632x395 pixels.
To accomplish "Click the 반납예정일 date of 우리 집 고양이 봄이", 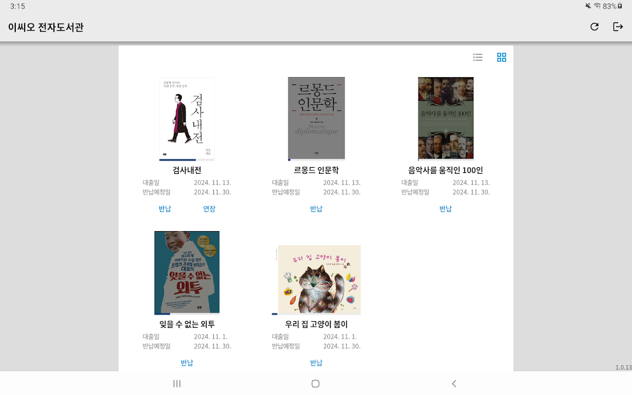I will coord(342,346).
